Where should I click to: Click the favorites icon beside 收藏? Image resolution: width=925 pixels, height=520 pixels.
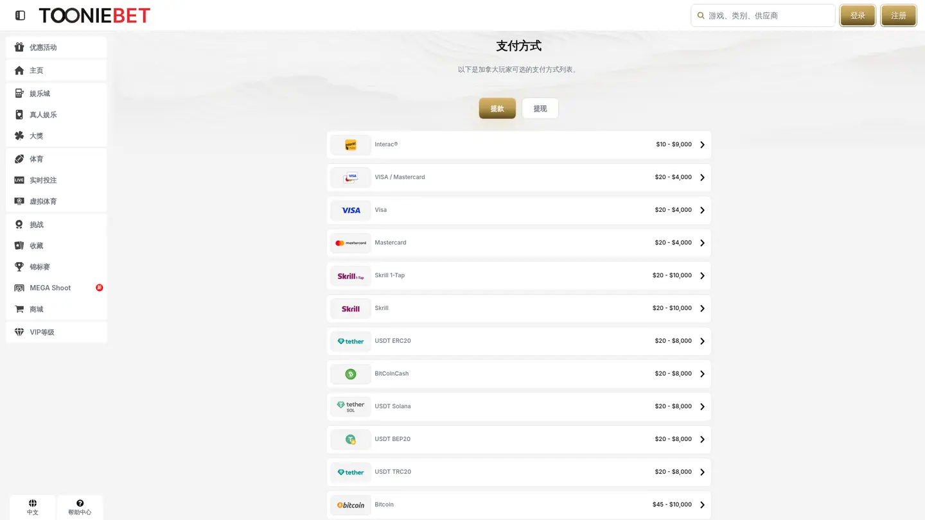click(x=19, y=245)
